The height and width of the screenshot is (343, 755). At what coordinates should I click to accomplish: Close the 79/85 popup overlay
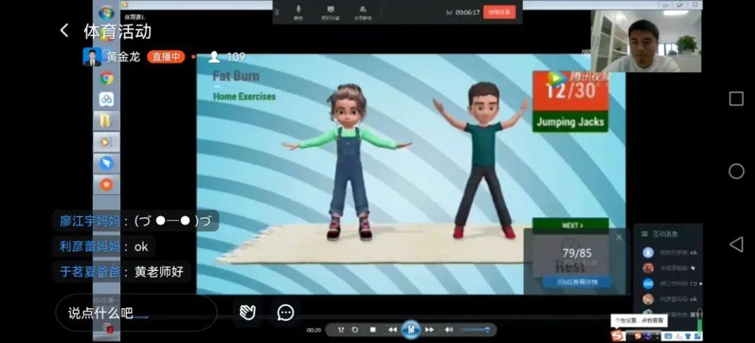coord(619,238)
